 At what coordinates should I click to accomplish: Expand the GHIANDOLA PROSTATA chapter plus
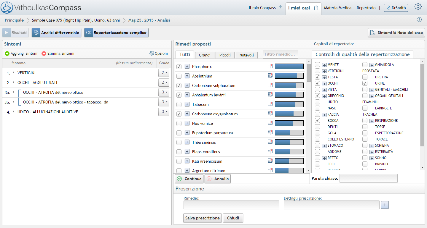coord(372,65)
